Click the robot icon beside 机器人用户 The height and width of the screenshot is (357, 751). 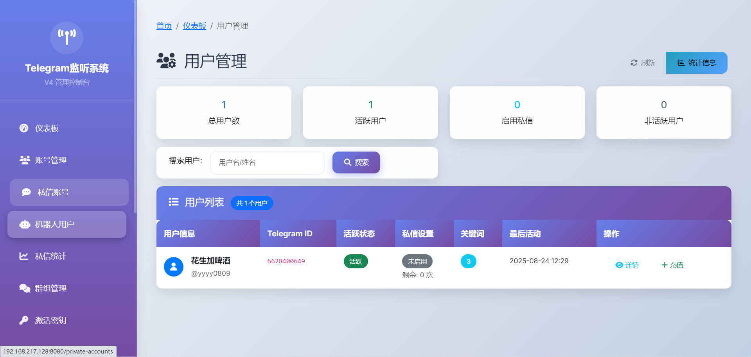25,224
